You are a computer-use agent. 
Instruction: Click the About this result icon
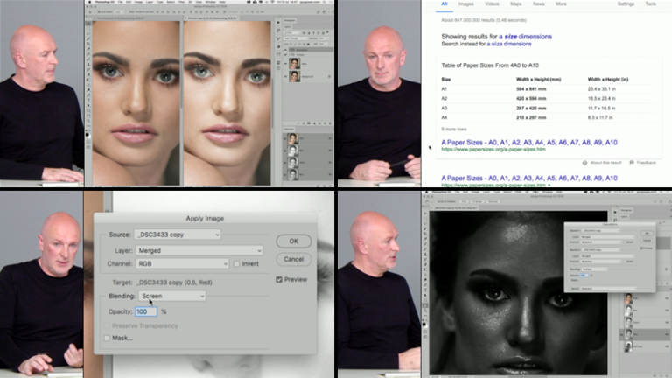tap(584, 163)
